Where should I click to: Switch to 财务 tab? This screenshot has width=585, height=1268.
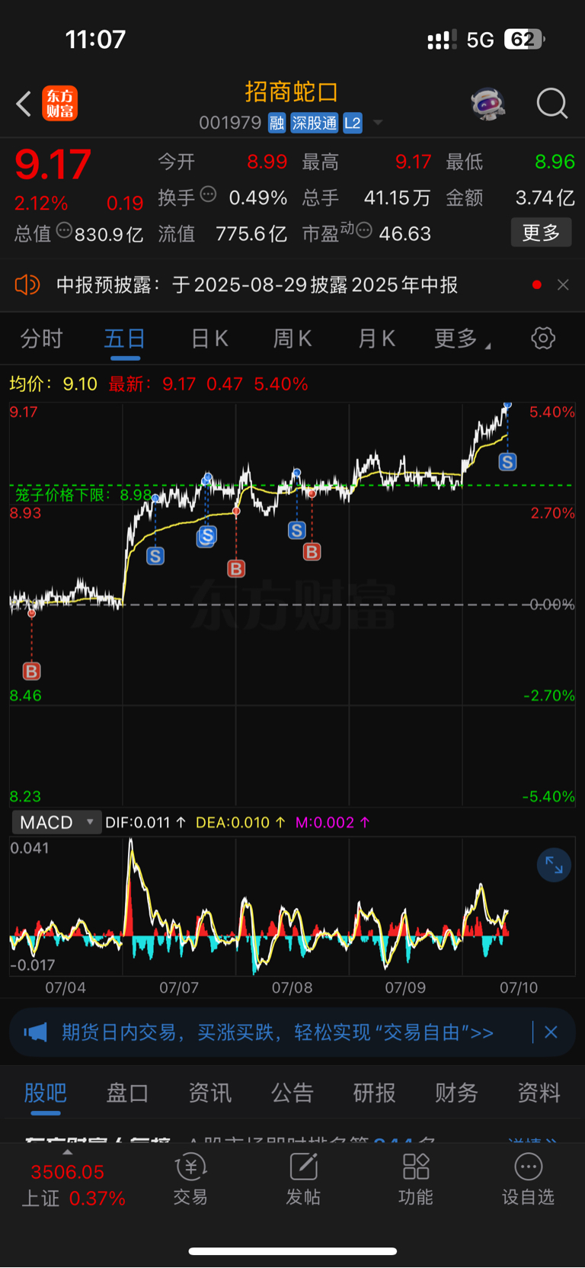click(456, 1093)
